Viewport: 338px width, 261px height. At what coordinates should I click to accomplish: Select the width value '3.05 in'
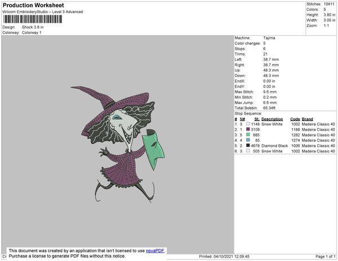330,20
